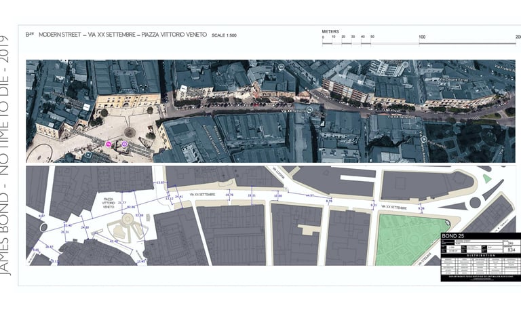This screenshot has width=521, height=310.
Task: Click the 82.86 dimension label on the piazza
Action: pyautogui.click(x=131, y=207)
